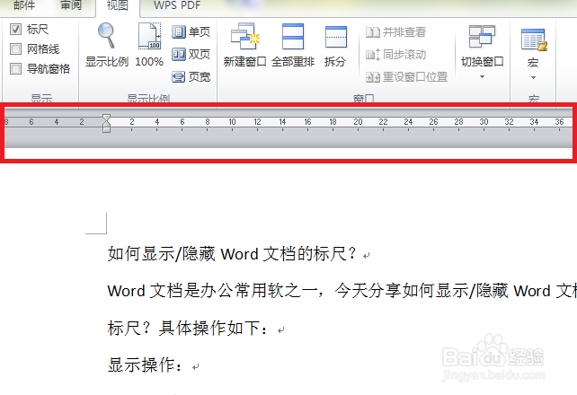The image size is (577, 395).
Task: Open a 新建窗口 new window
Action: pyautogui.click(x=245, y=37)
